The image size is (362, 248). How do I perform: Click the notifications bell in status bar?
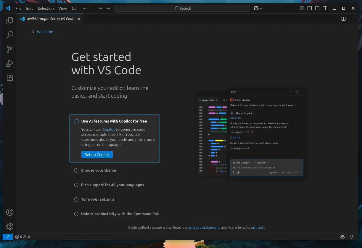[351, 237]
